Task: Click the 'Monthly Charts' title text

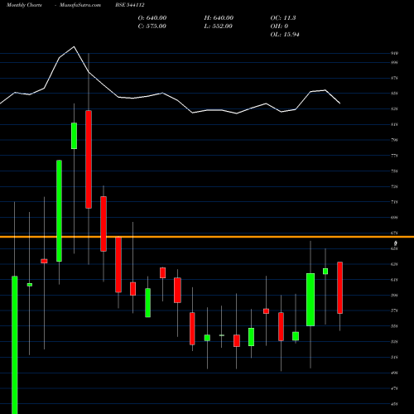Action: pyautogui.click(x=24, y=5)
